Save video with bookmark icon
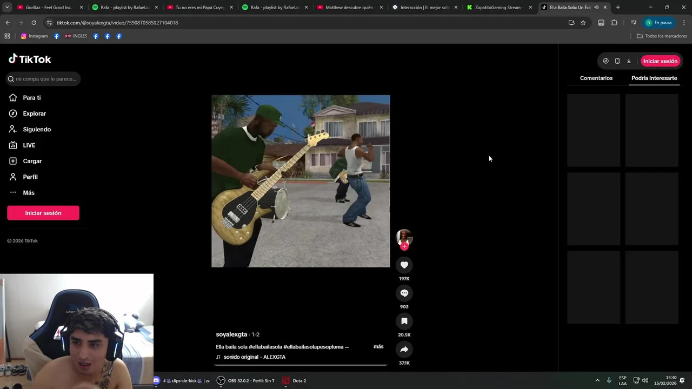 tap(404, 321)
